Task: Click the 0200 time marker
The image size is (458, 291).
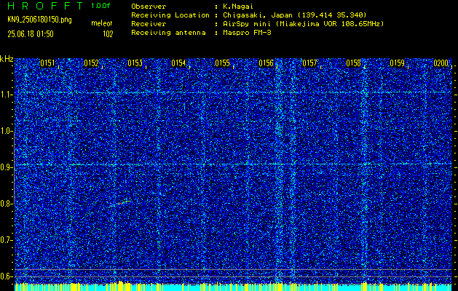Action: tap(441, 63)
